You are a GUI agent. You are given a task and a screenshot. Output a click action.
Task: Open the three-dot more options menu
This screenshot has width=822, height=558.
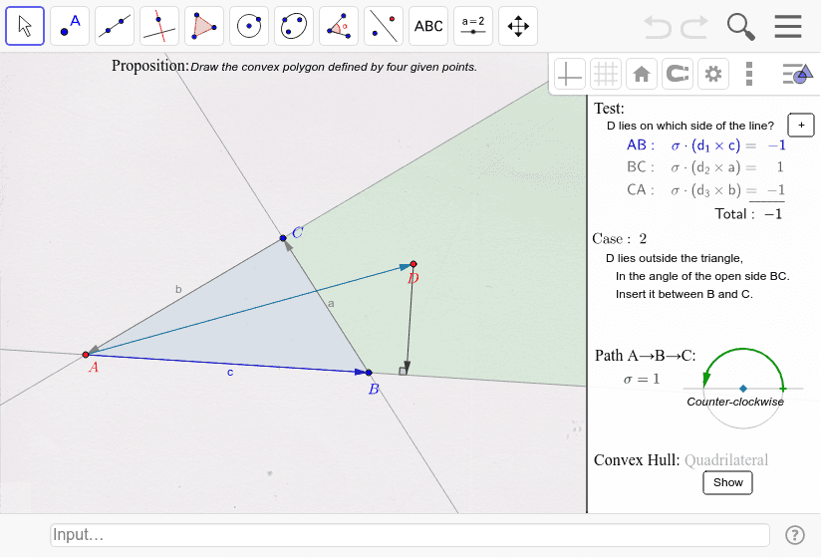tap(749, 74)
